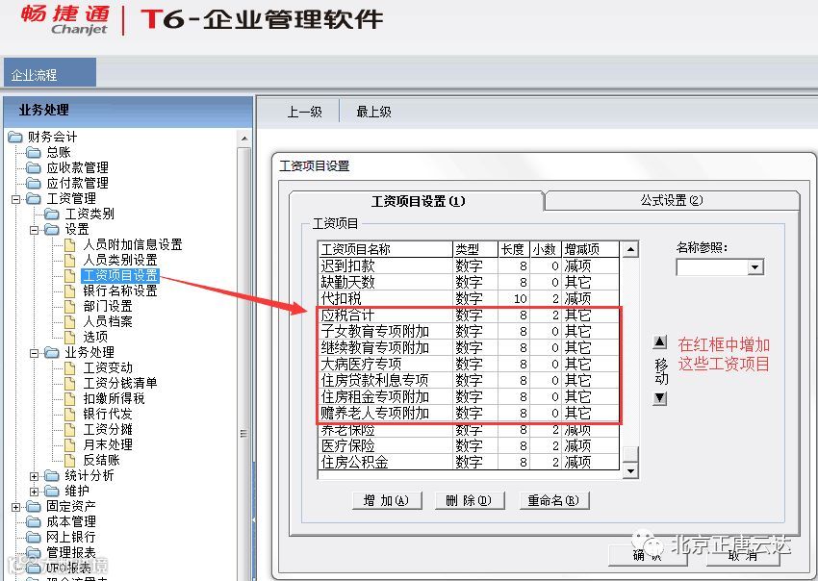The height and width of the screenshot is (581, 818).
Task: Click the 工资类别 folder icon
Action: [52, 214]
